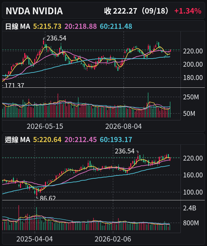Viewport: 207px width, 246px height.
Task: Click the closing price 222.27 (09/18)
Action: coord(137,11)
